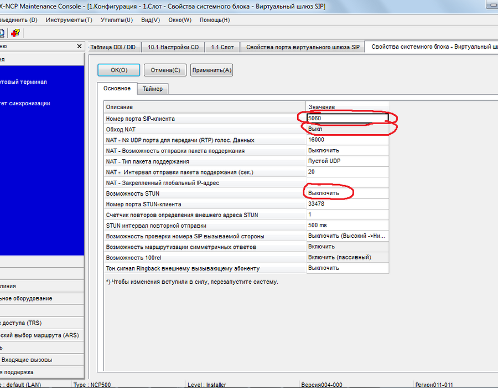Click the value Включить (пассивный)
This screenshot has height=388, width=498.
point(347,258)
